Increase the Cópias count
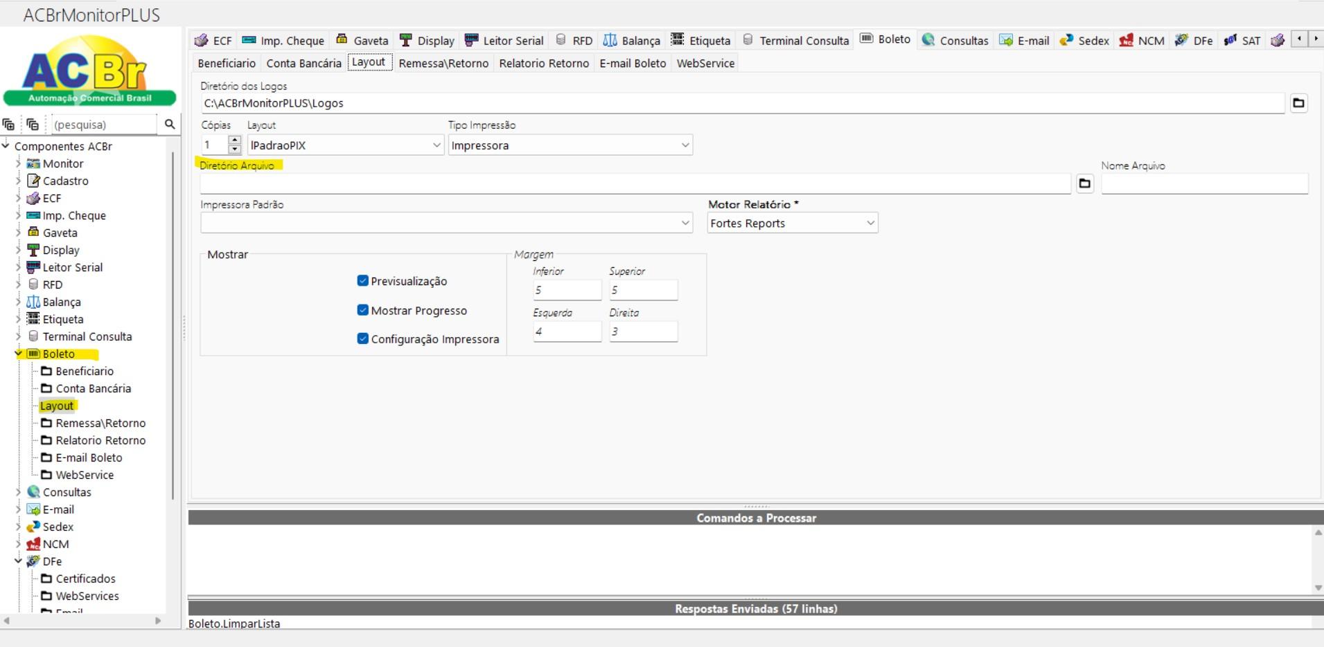 pyautogui.click(x=234, y=140)
